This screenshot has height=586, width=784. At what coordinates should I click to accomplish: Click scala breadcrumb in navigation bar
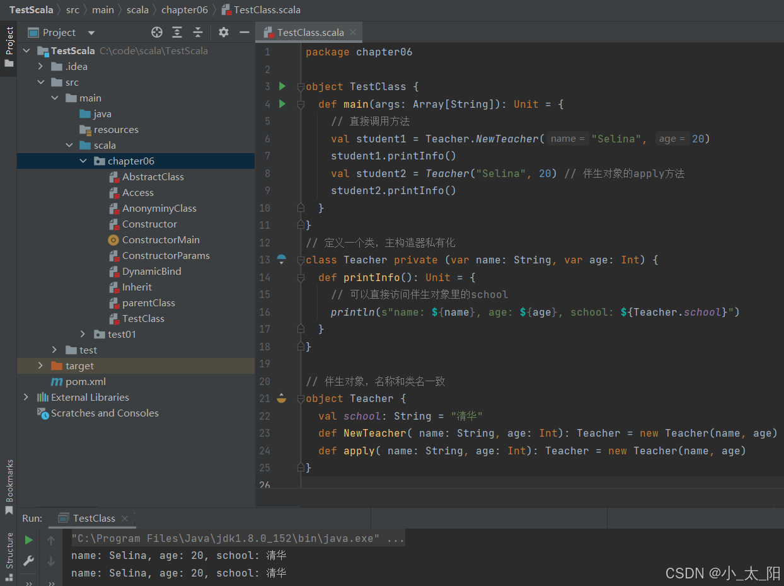coord(137,9)
